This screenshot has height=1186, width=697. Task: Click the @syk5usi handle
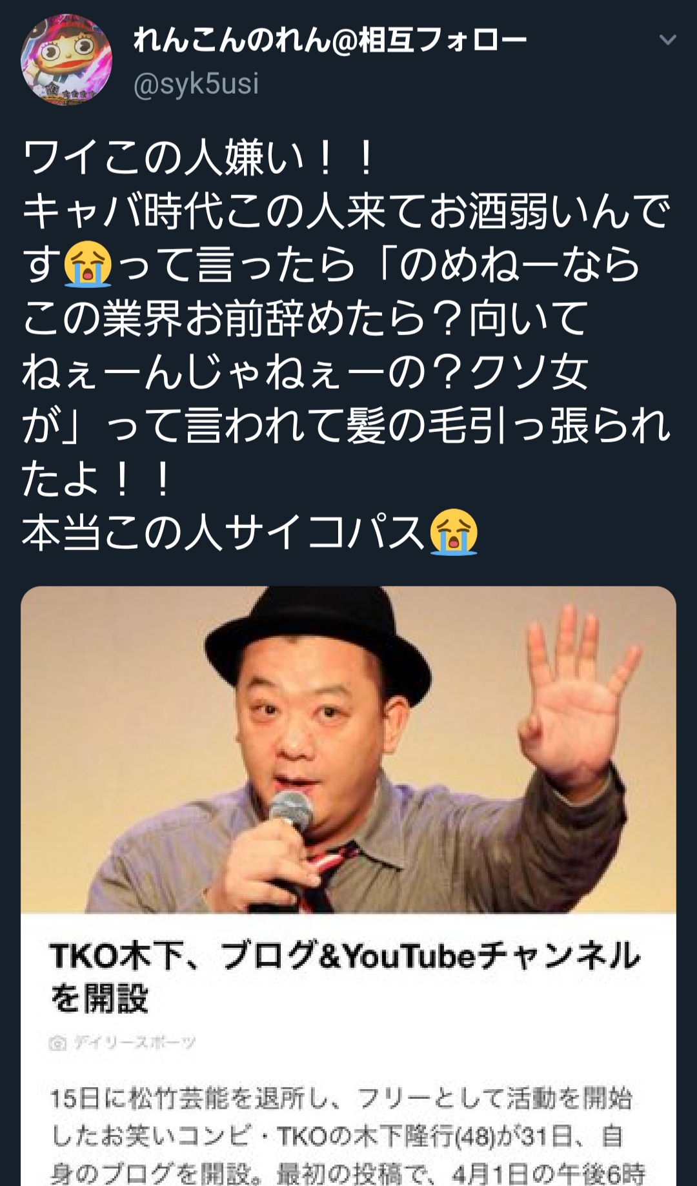[196, 84]
